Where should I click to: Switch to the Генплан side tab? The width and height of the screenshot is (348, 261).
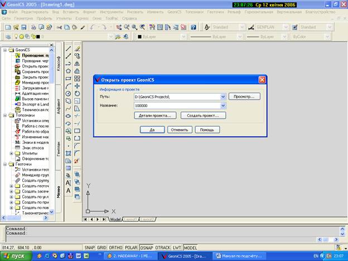(x=59, y=149)
